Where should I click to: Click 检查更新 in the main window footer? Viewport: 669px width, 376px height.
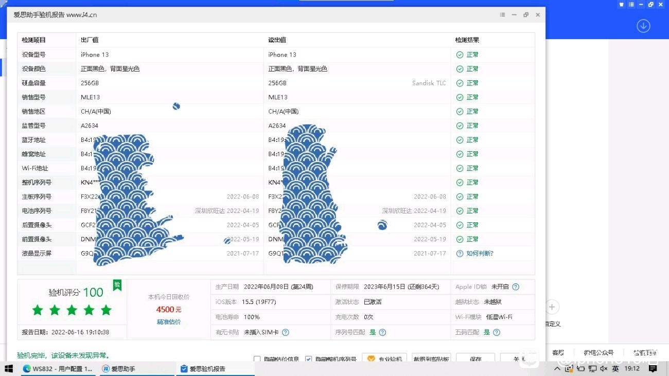click(645, 352)
